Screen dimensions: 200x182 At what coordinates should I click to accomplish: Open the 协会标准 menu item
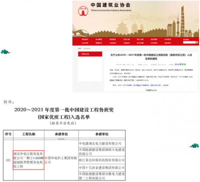(168, 39)
